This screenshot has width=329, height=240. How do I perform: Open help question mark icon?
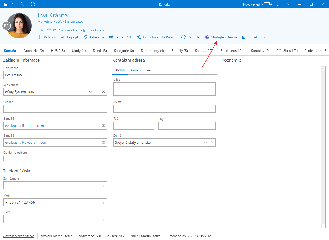(x=288, y=5)
